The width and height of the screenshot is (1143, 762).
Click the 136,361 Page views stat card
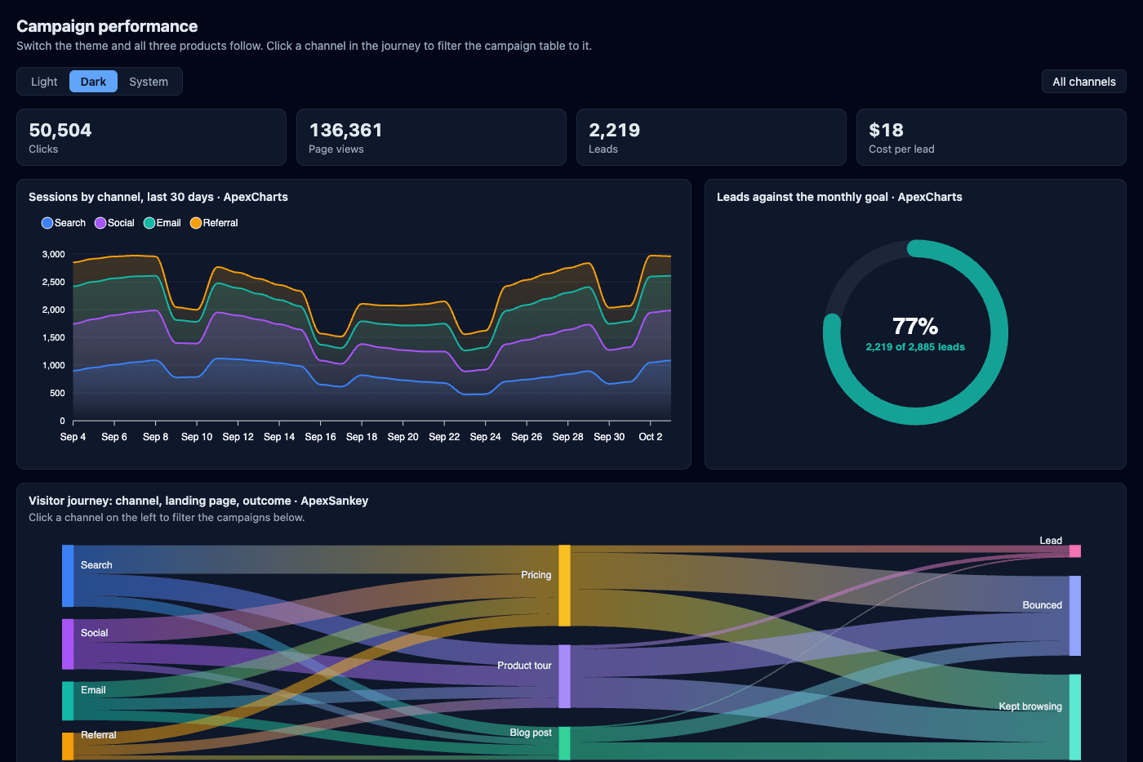[431, 137]
